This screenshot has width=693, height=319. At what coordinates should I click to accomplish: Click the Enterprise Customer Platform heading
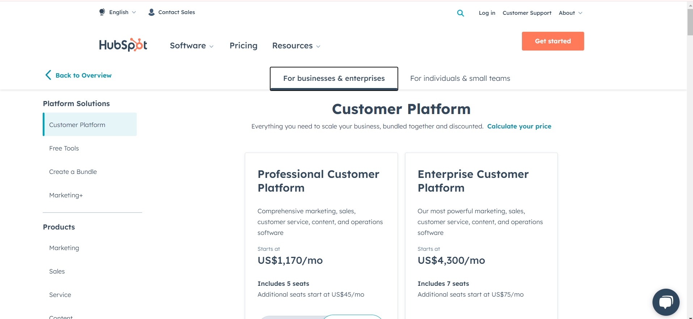coord(473,181)
